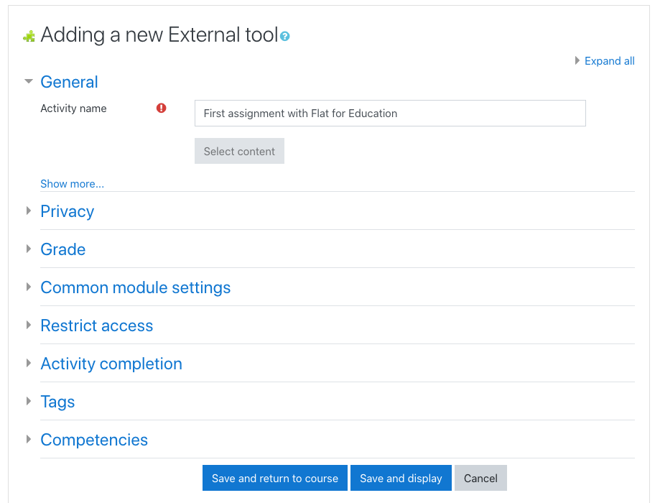Click the Save and display button

(x=401, y=479)
